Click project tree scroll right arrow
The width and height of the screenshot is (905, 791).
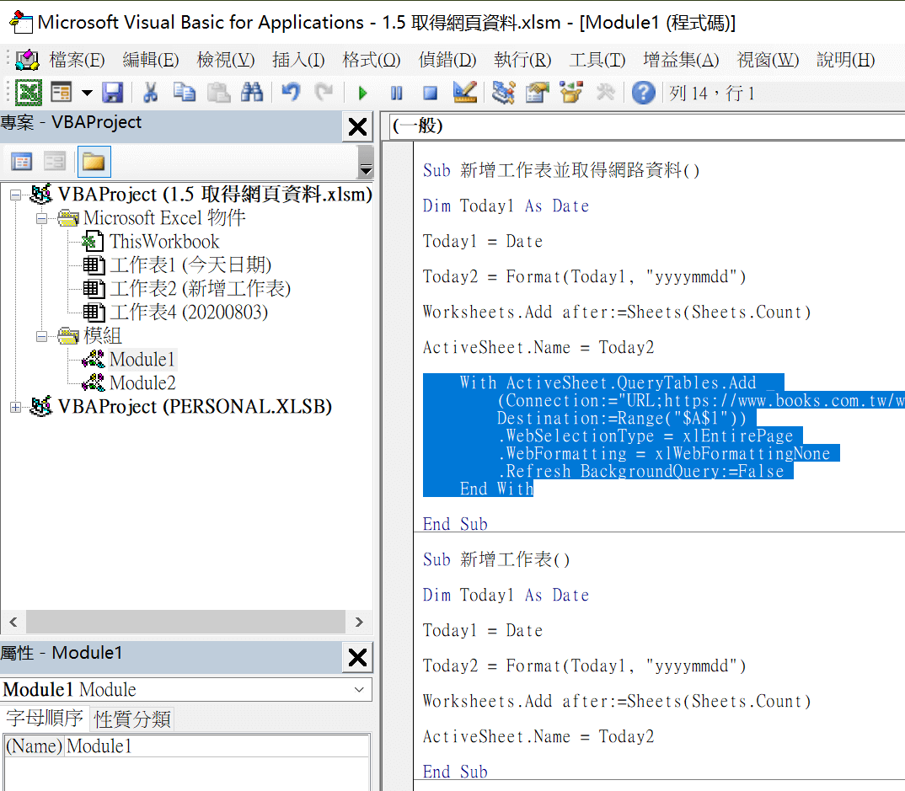coord(359,622)
